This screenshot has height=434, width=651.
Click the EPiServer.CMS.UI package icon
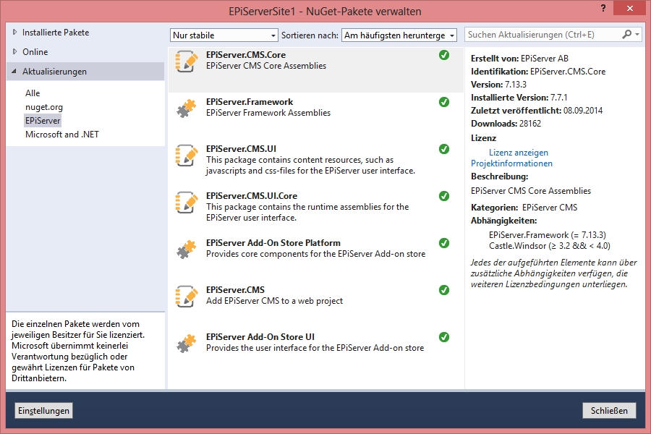click(187, 156)
